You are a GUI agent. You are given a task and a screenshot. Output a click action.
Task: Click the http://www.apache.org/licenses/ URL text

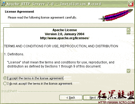tap(65, 38)
